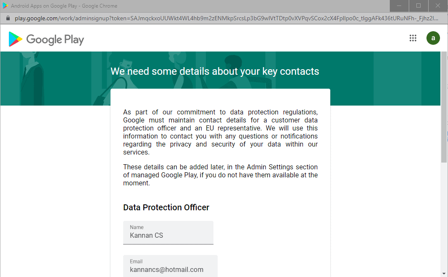448x277 pixels.
Task: Select the play.google.com URL in address bar
Action: 226,18
